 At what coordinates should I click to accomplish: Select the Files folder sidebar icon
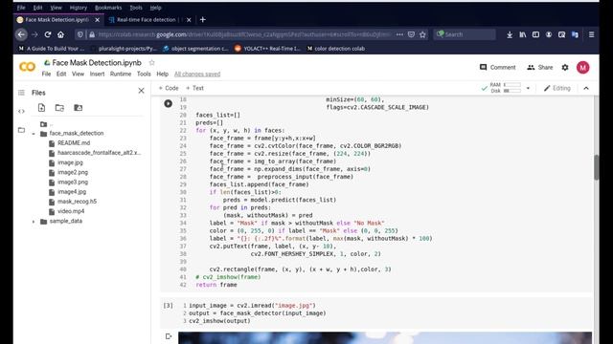point(21,130)
